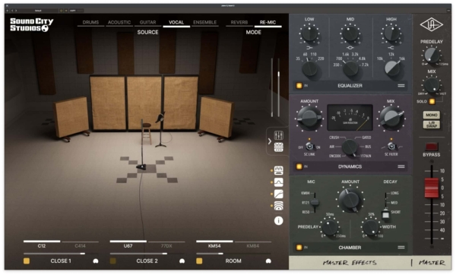Flip the SC FILTER toggle switch
Viewport: 456px width, 275px height.
tap(391, 146)
